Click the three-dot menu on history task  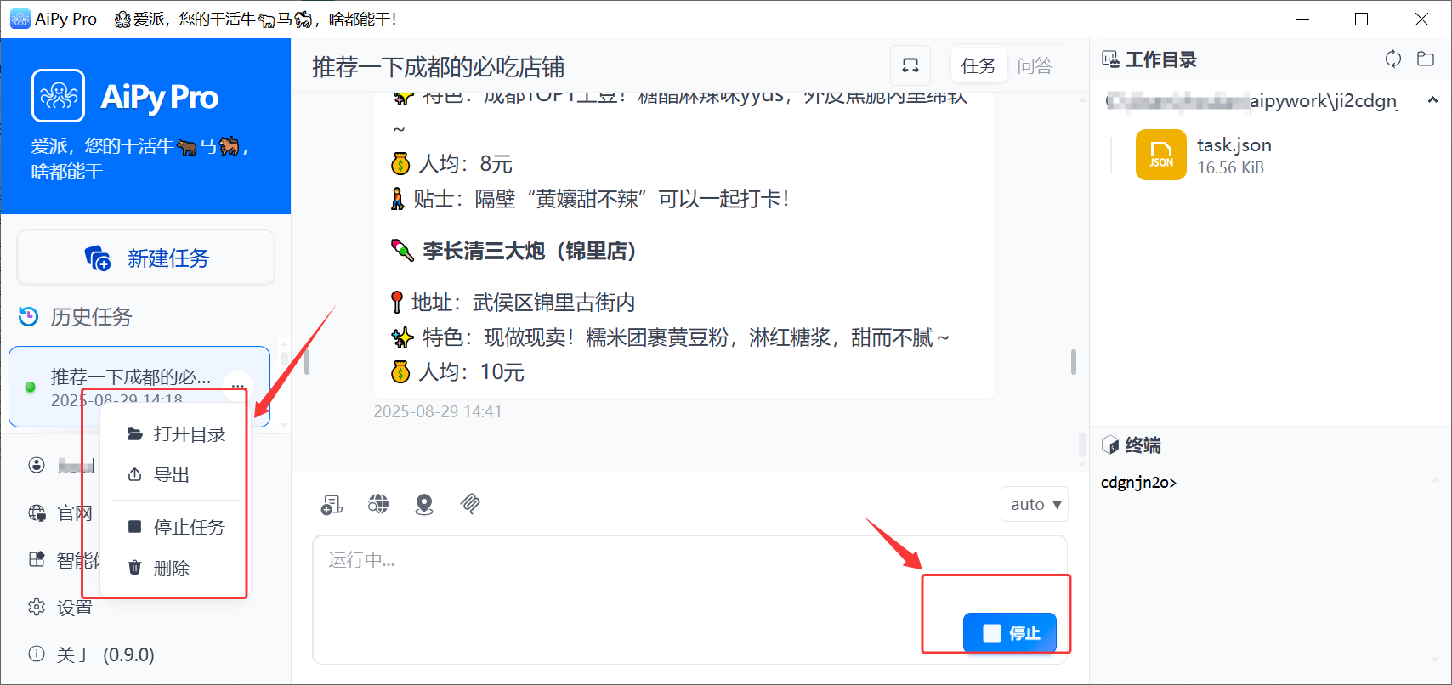pyautogui.click(x=238, y=385)
